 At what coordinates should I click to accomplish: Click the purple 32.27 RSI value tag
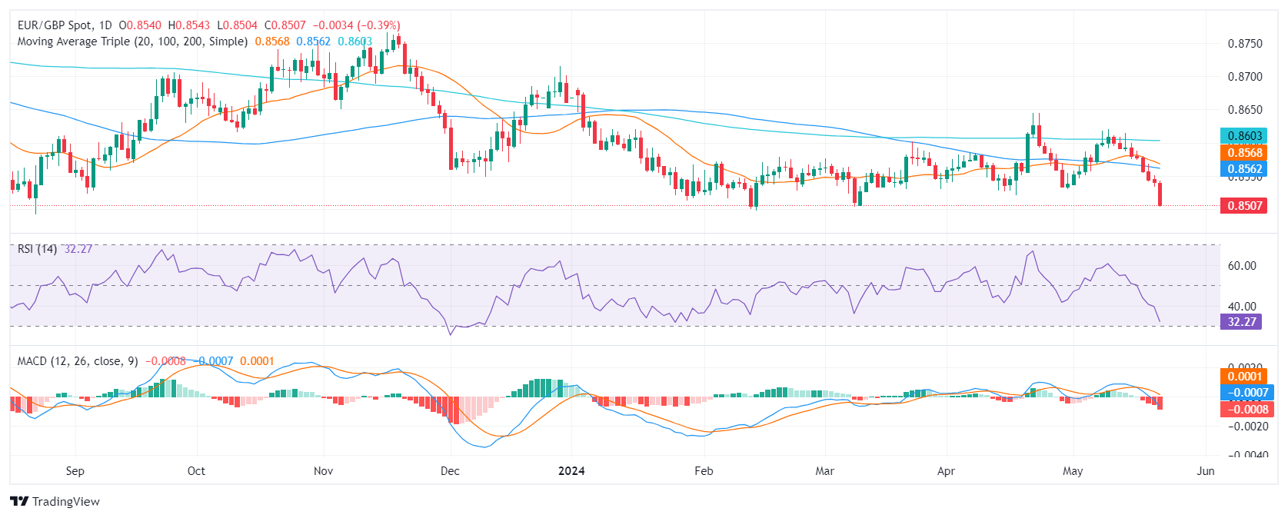tap(1240, 322)
